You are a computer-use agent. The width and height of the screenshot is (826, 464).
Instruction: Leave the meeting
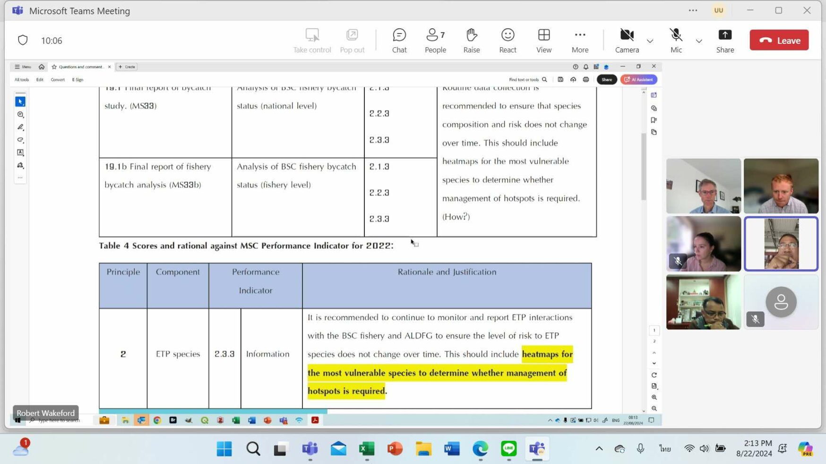click(x=779, y=40)
